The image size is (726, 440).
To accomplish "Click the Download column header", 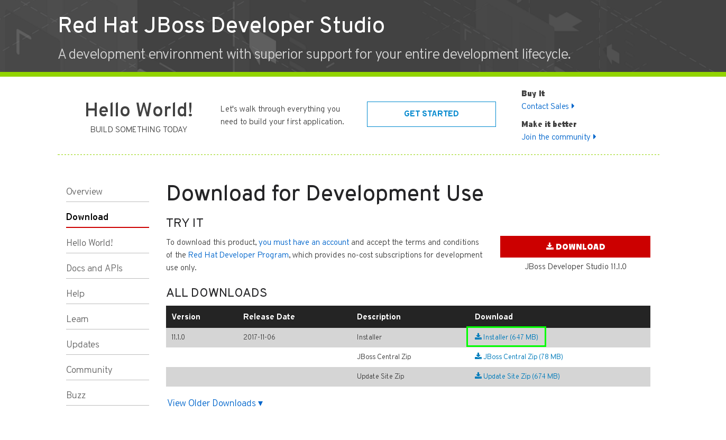I will tap(494, 317).
